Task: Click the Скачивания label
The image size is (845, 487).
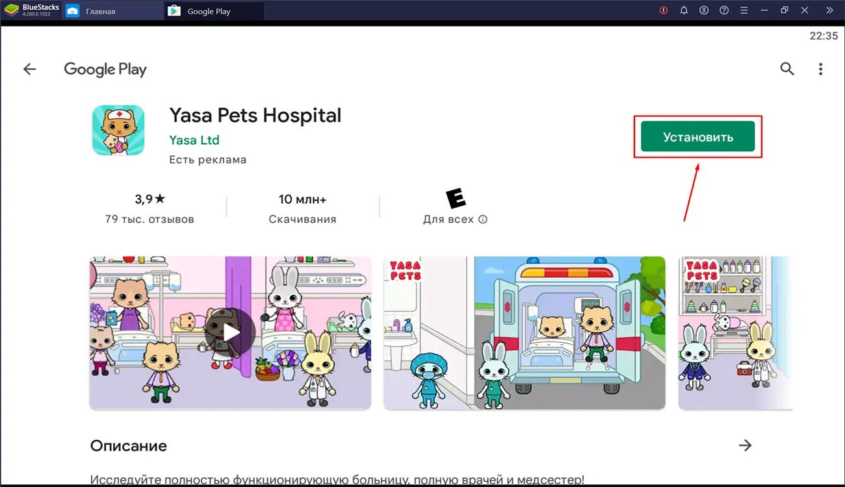Action: (302, 219)
